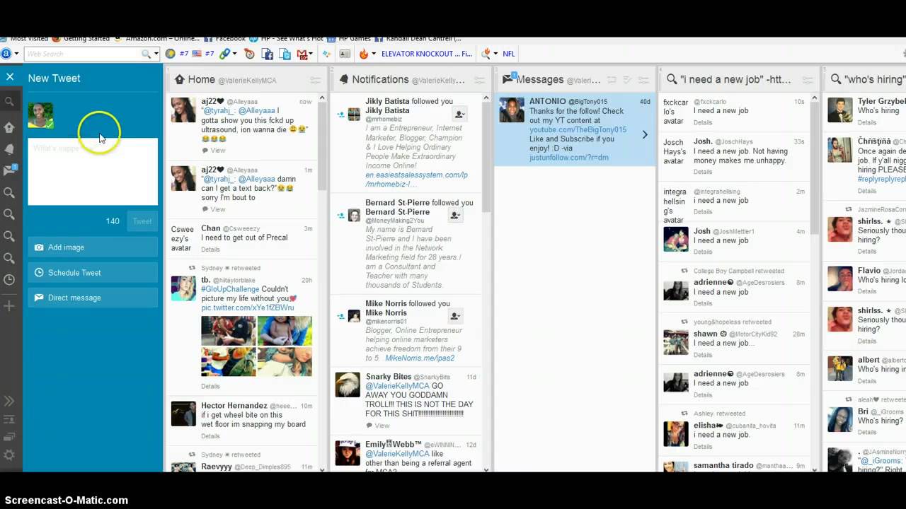
Task: Click the tweet compose text box
Action: pyautogui.click(x=93, y=172)
